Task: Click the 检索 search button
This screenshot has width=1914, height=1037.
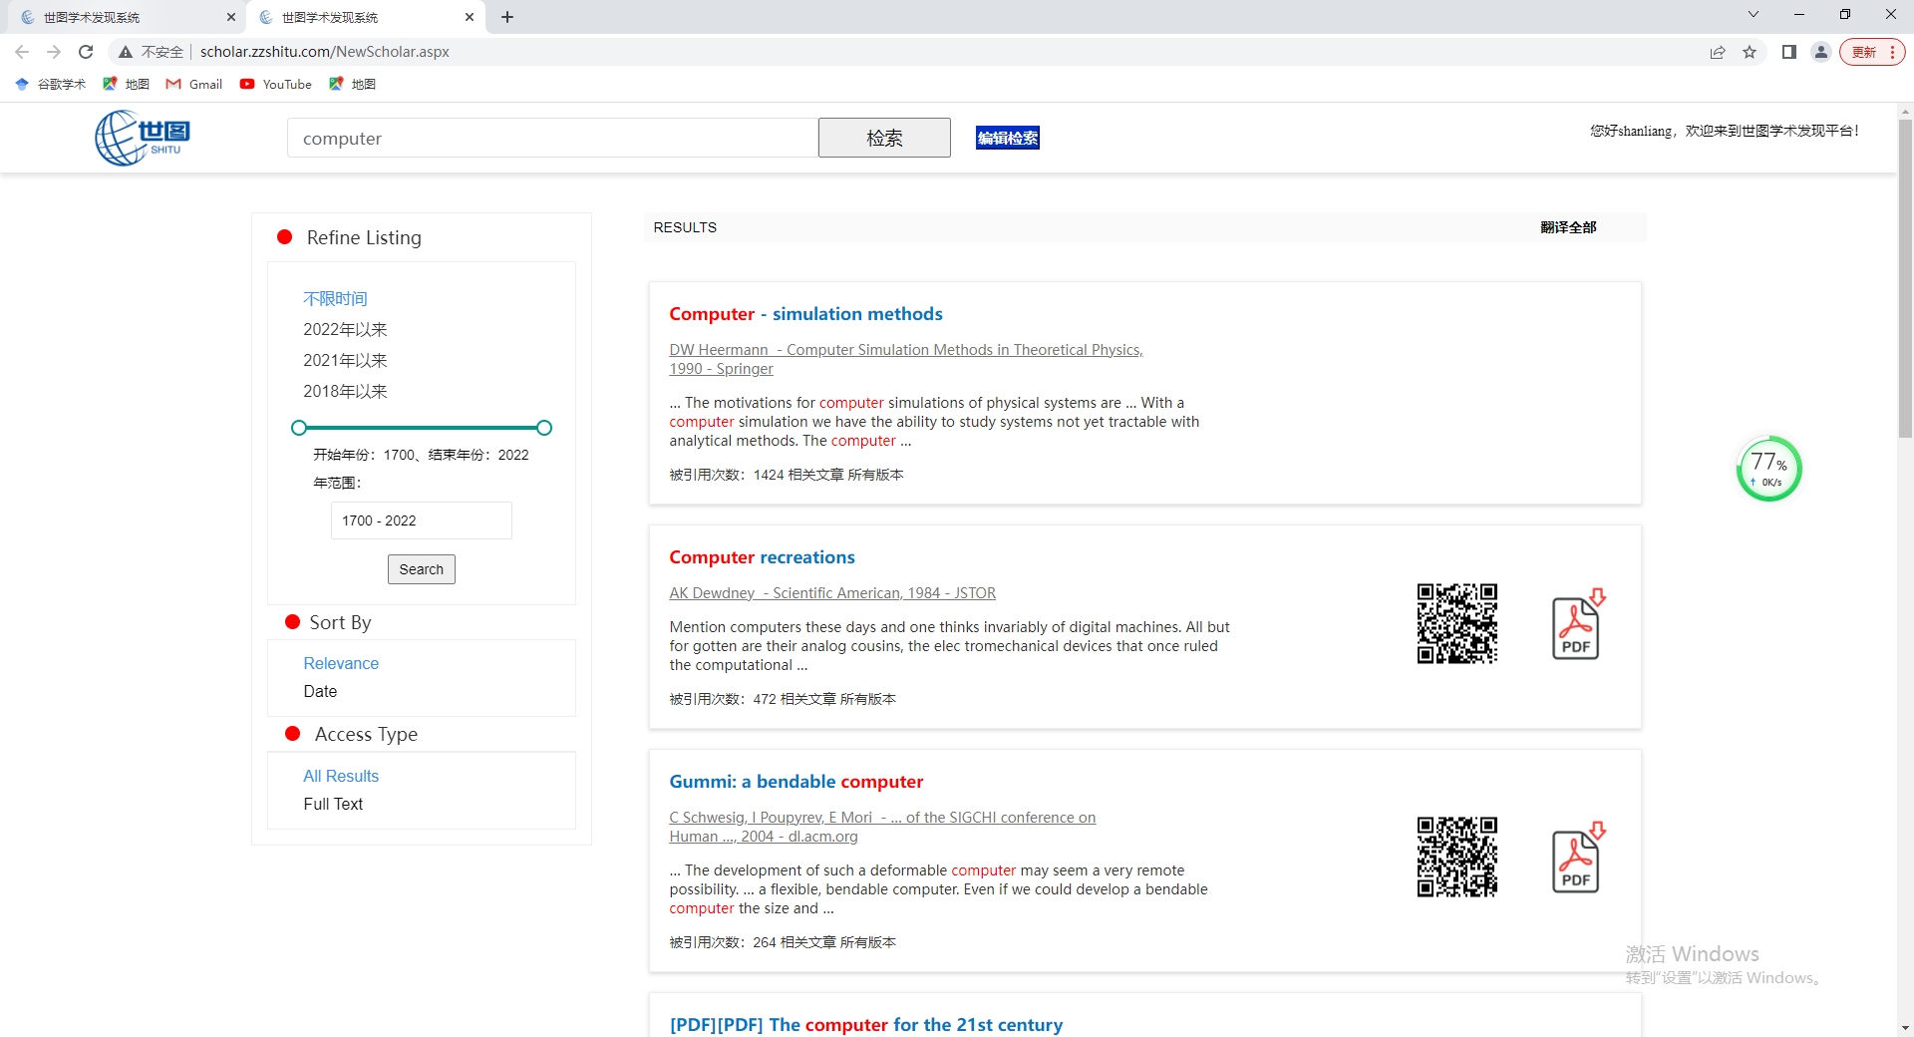Action: click(x=884, y=138)
